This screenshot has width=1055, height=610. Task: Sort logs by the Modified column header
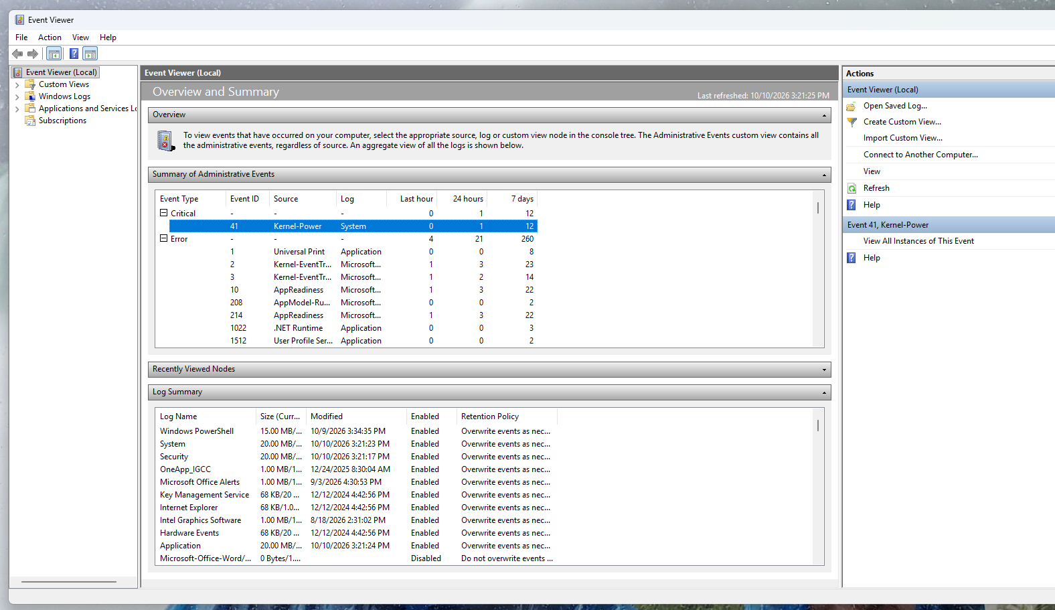[356, 416]
